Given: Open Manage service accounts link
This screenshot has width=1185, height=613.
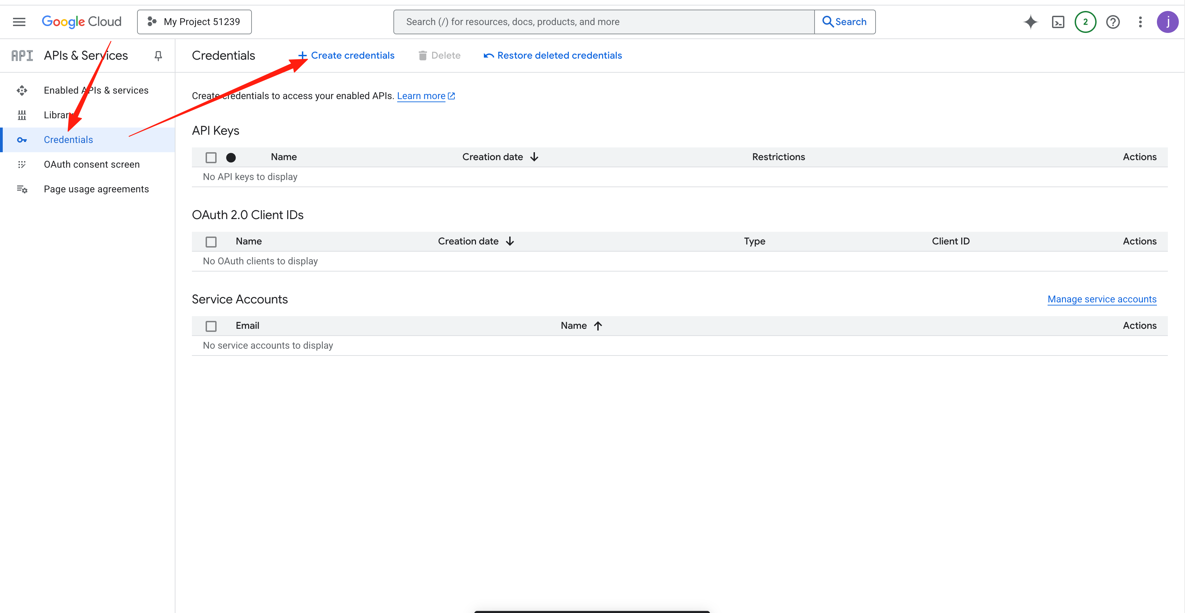Looking at the screenshot, I should pos(1102,299).
